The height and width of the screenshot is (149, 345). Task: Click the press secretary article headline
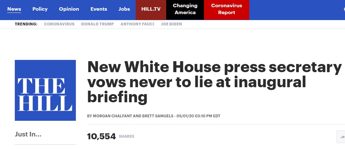tap(214, 82)
